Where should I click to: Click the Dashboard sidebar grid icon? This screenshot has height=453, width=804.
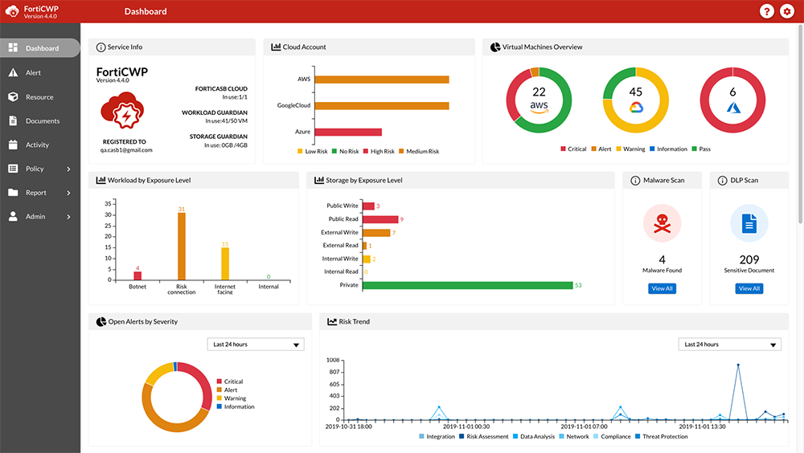[x=13, y=47]
